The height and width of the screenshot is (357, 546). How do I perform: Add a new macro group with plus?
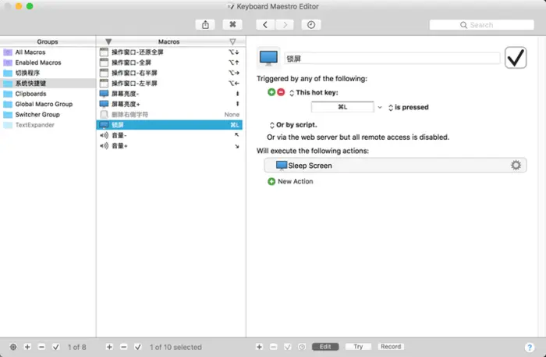click(x=27, y=347)
